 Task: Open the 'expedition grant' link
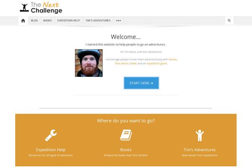[157, 63]
